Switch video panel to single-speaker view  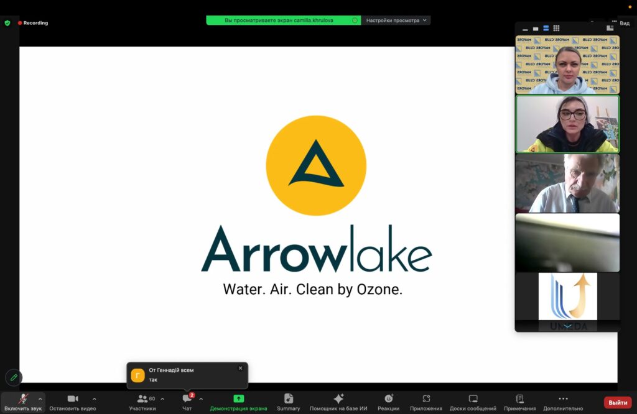(x=536, y=29)
